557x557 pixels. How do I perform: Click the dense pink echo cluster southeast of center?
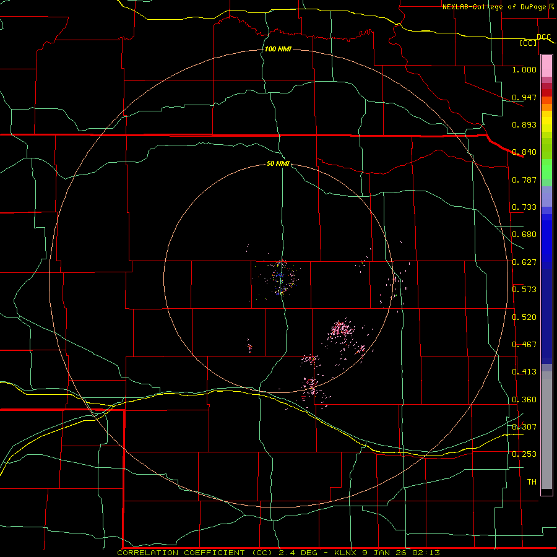342,329
